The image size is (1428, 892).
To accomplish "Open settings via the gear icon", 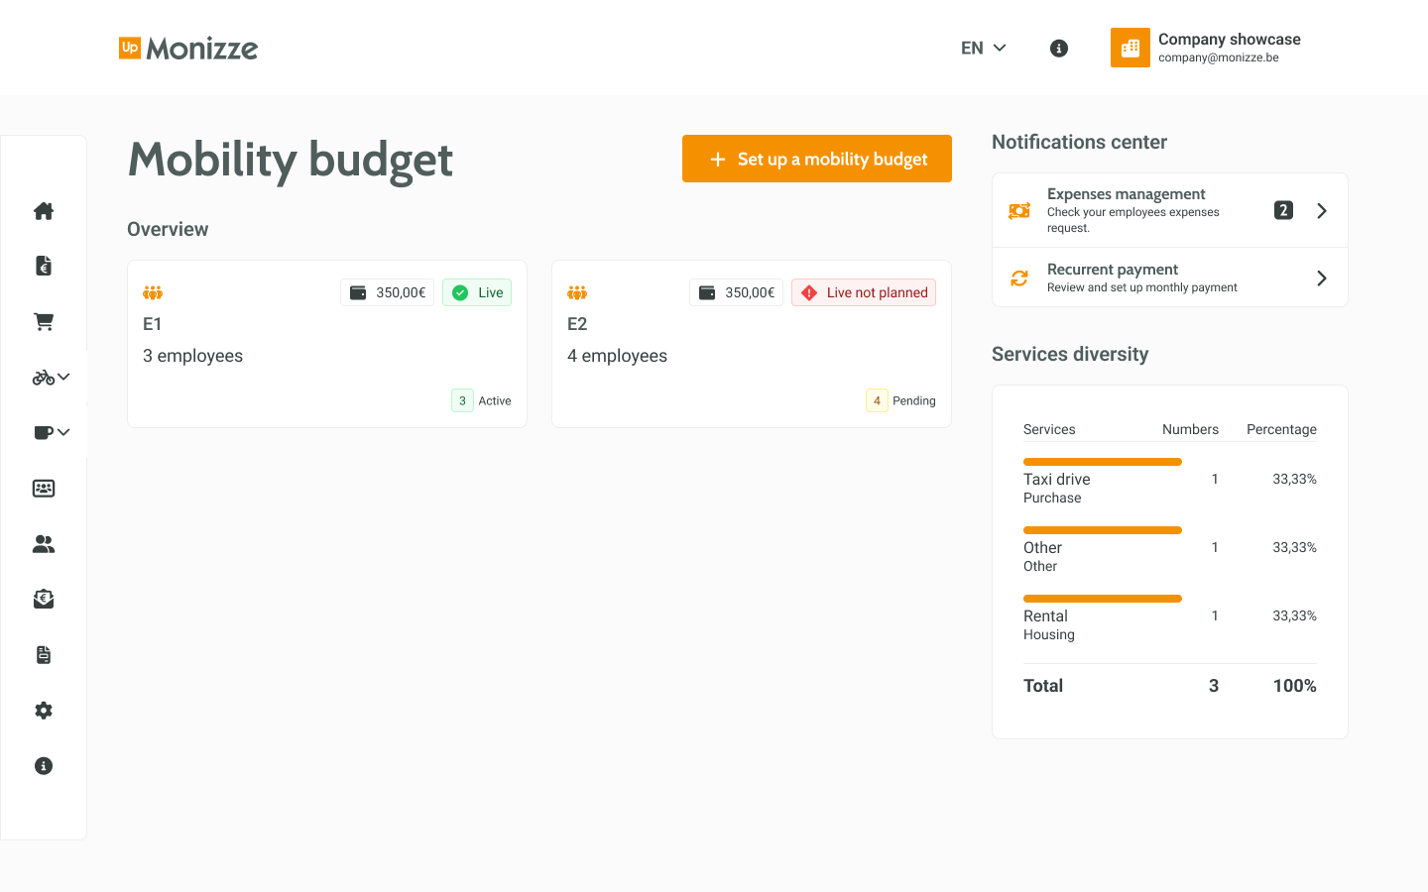I will [43, 710].
